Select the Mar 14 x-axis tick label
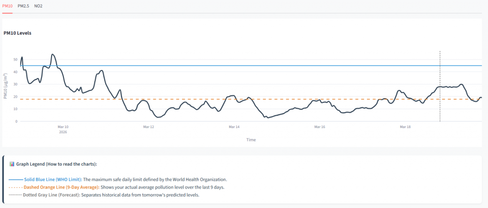Image resolution: width=488 pixels, height=208 pixels. [x=234, y=127]
